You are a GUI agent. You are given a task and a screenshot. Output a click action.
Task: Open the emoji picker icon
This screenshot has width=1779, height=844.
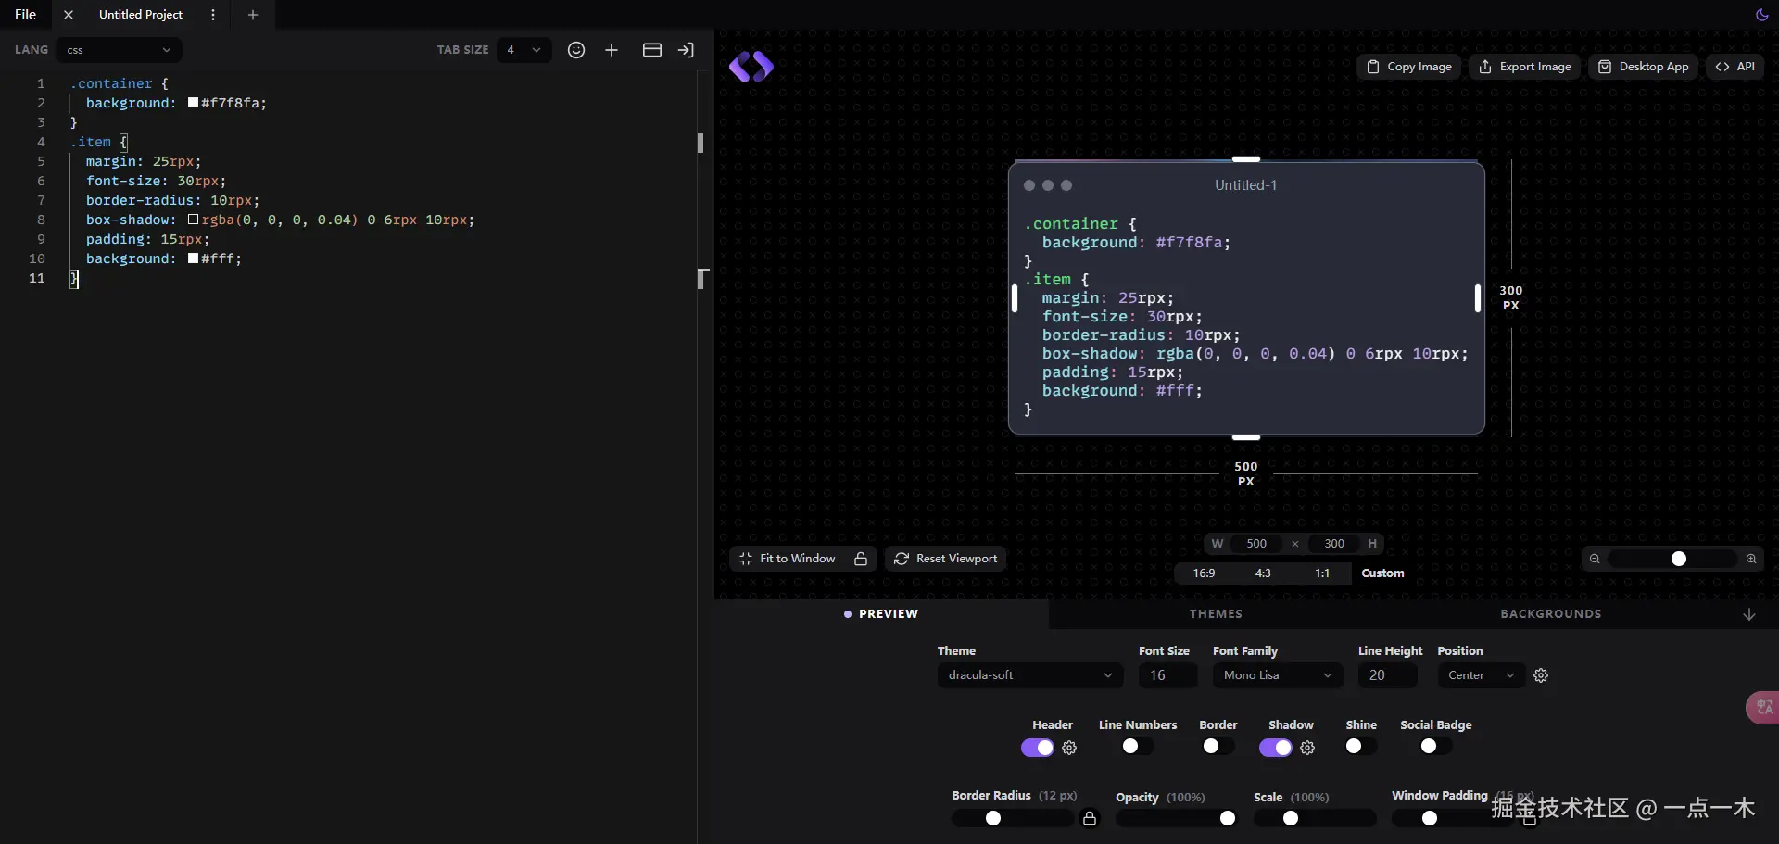tap(576, 50)
